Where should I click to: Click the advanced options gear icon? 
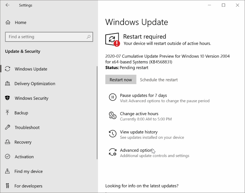tap(113, 152)
